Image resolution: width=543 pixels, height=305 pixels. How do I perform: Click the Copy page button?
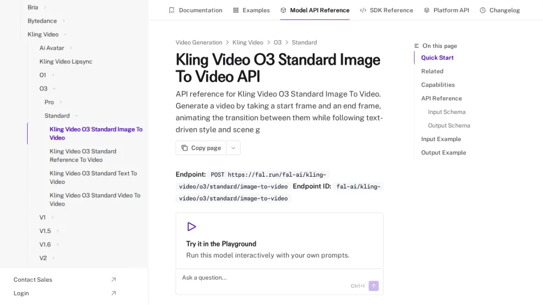(201, 148)
